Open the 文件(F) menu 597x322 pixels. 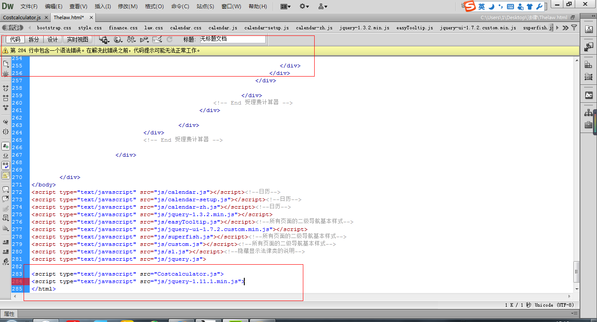point(29,7)
